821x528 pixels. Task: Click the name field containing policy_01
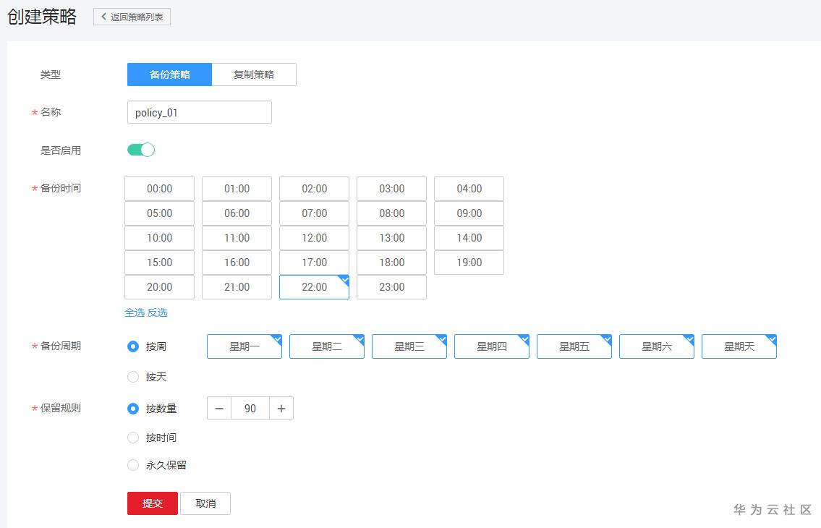point(200,112)
